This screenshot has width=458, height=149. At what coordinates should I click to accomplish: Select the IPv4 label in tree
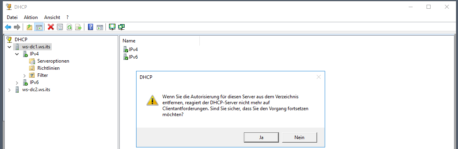(x=34, y=54)
